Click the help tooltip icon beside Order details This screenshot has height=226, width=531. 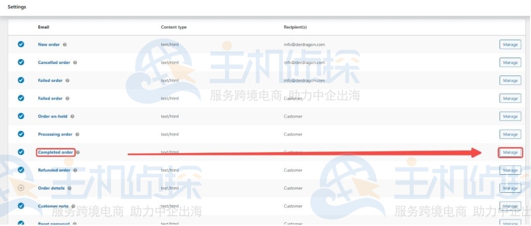[x=69, y=188]
